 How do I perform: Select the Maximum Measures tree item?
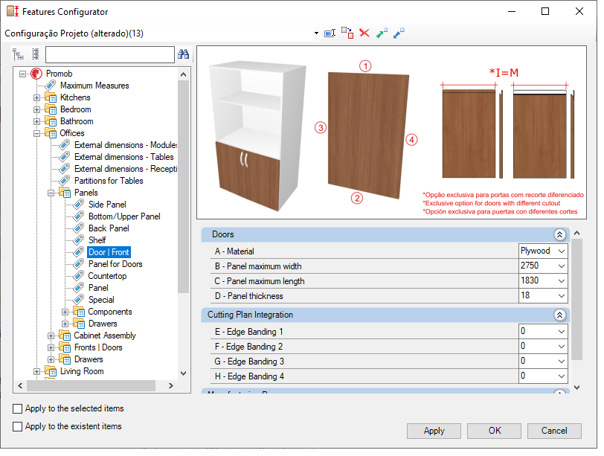(94, 86)
